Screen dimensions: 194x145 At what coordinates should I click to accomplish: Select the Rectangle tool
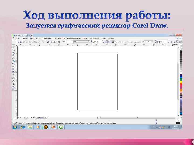(13, 64)
